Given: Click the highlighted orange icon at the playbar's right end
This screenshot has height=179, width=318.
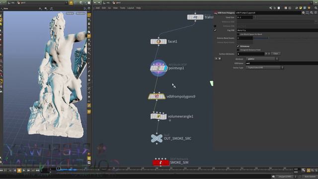Looking at the screenshot, I should 309,171.
